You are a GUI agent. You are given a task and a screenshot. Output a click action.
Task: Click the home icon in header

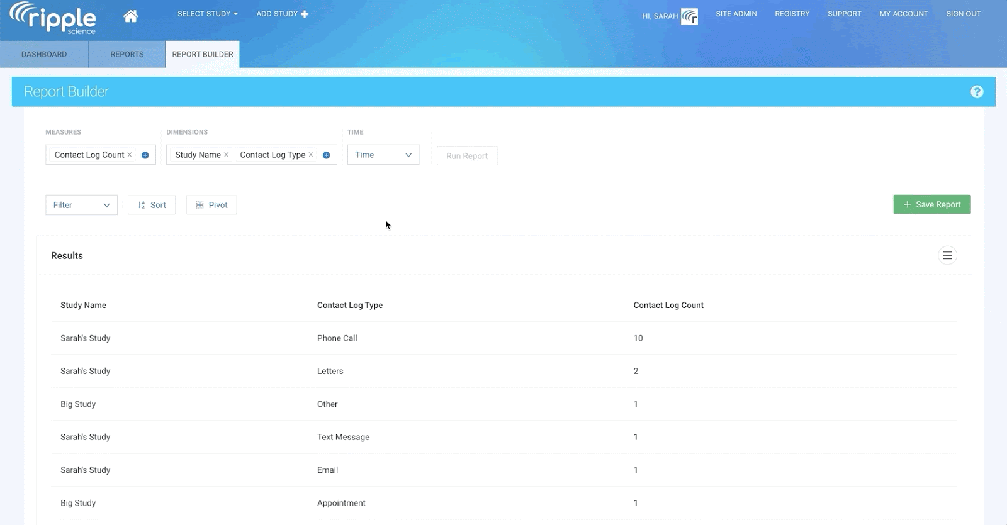(x=130, y=16)
